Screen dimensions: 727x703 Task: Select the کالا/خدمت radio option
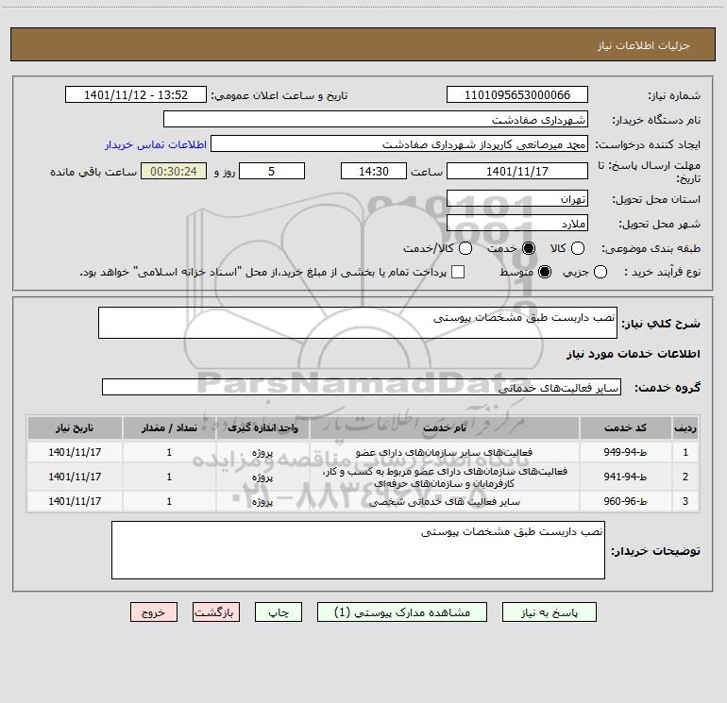[465, 248]
